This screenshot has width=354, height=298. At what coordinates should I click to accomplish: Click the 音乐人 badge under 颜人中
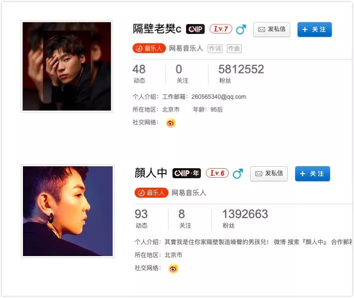pyautogui.click(x=151, y=193)
